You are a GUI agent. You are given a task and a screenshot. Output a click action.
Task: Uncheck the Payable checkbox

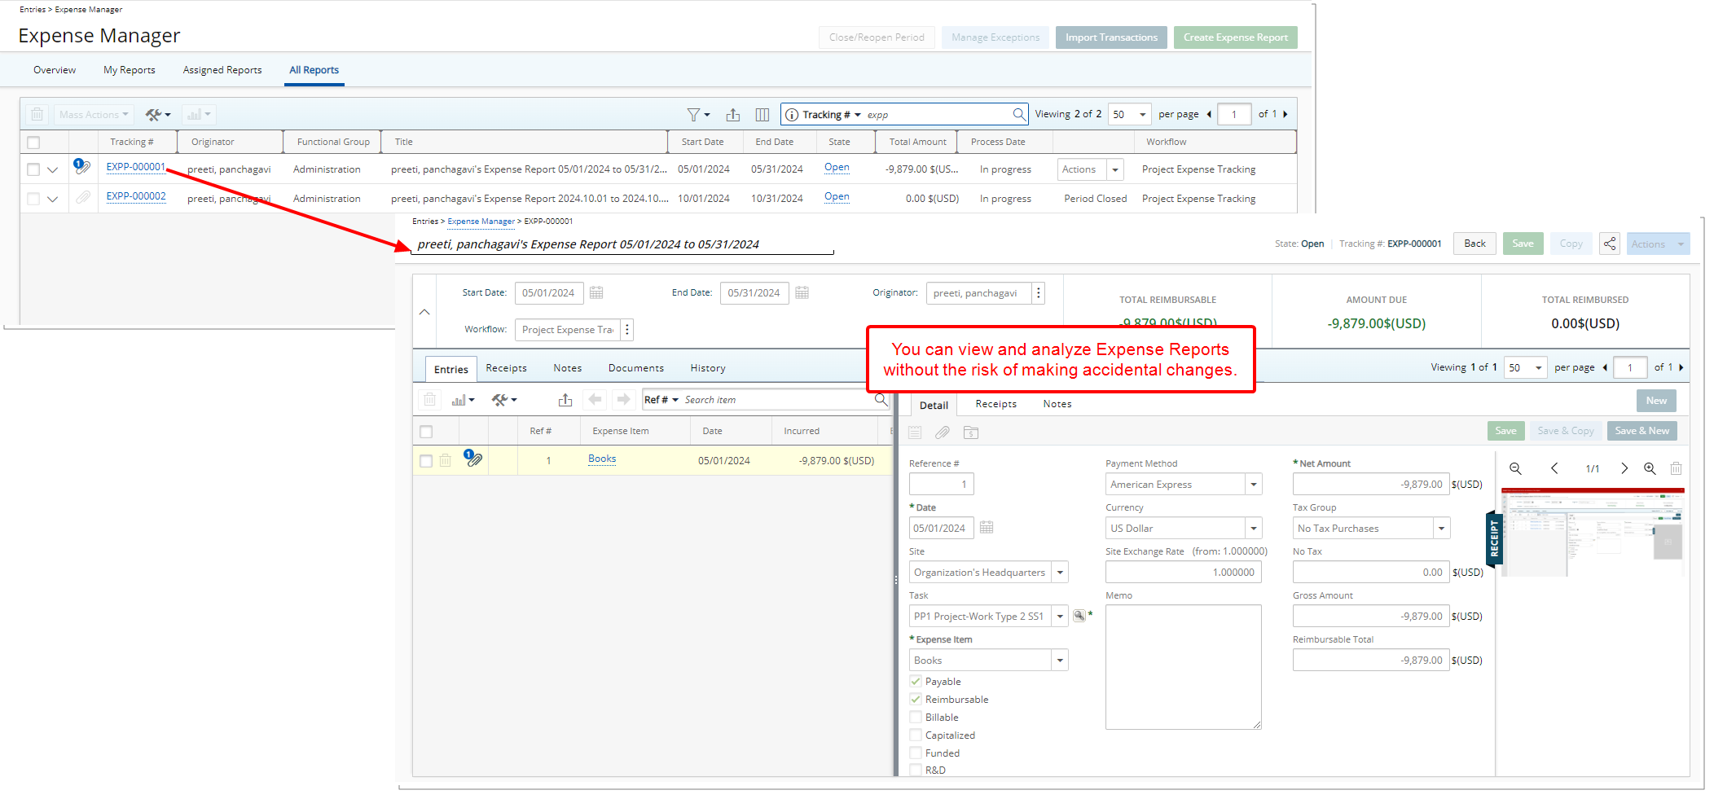pos(915,681)
